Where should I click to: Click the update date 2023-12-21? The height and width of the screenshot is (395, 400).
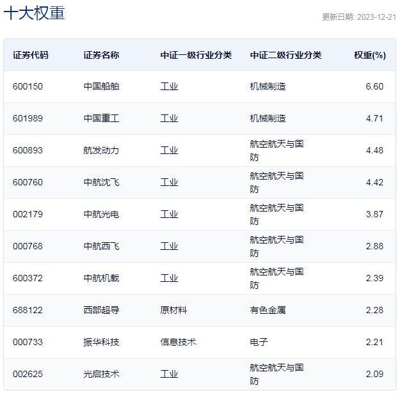click(x=376, y=17)
